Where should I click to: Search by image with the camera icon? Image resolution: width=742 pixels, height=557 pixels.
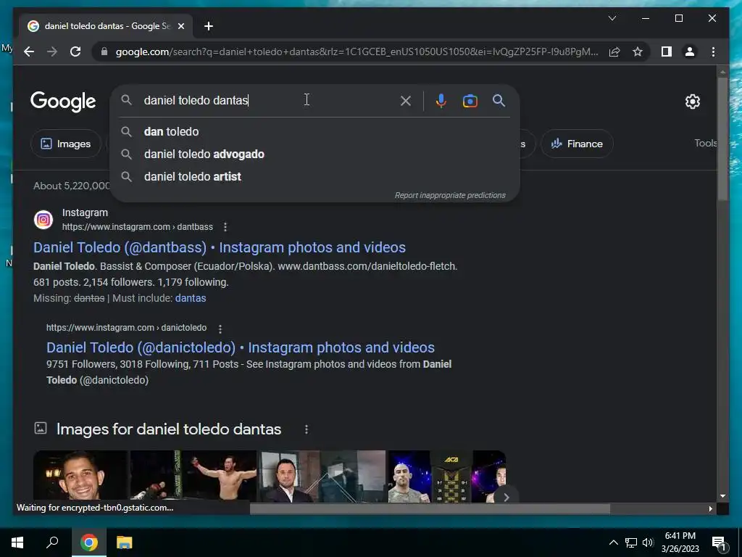[x=470, y=100]
